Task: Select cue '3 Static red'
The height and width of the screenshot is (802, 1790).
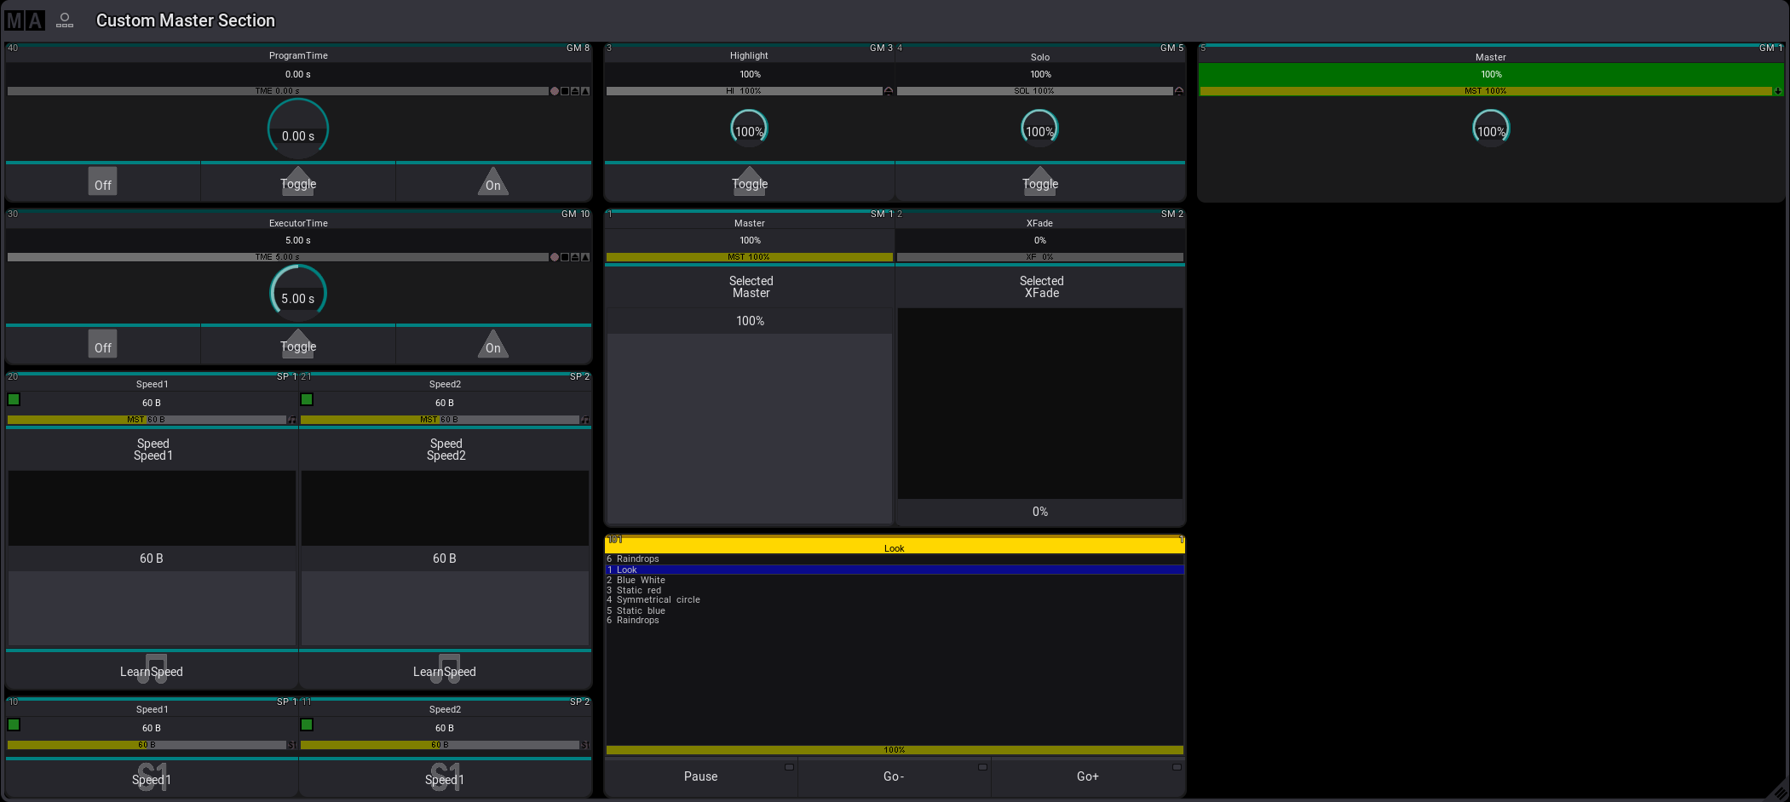Action: tap(895, 590)
